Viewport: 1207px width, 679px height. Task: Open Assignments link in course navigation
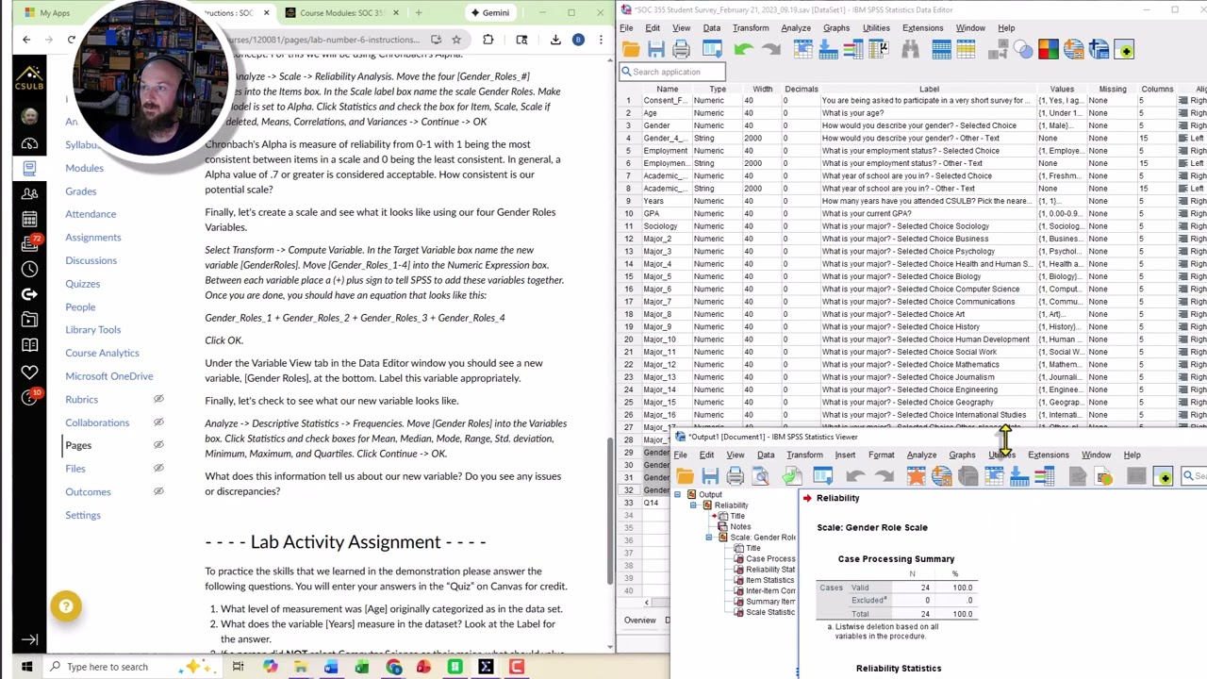pos(93,238)
